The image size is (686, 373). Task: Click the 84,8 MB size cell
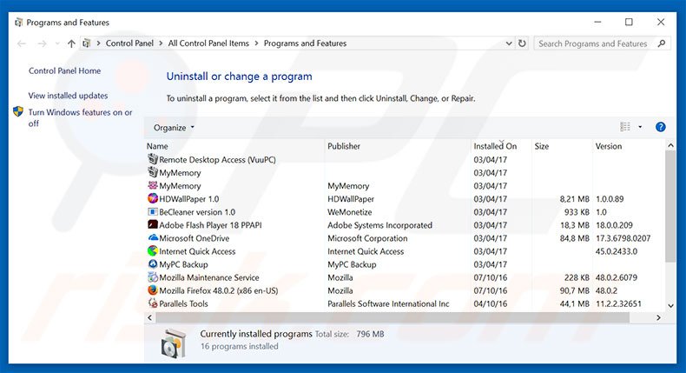pyautogui.click(x=575, y=238)
